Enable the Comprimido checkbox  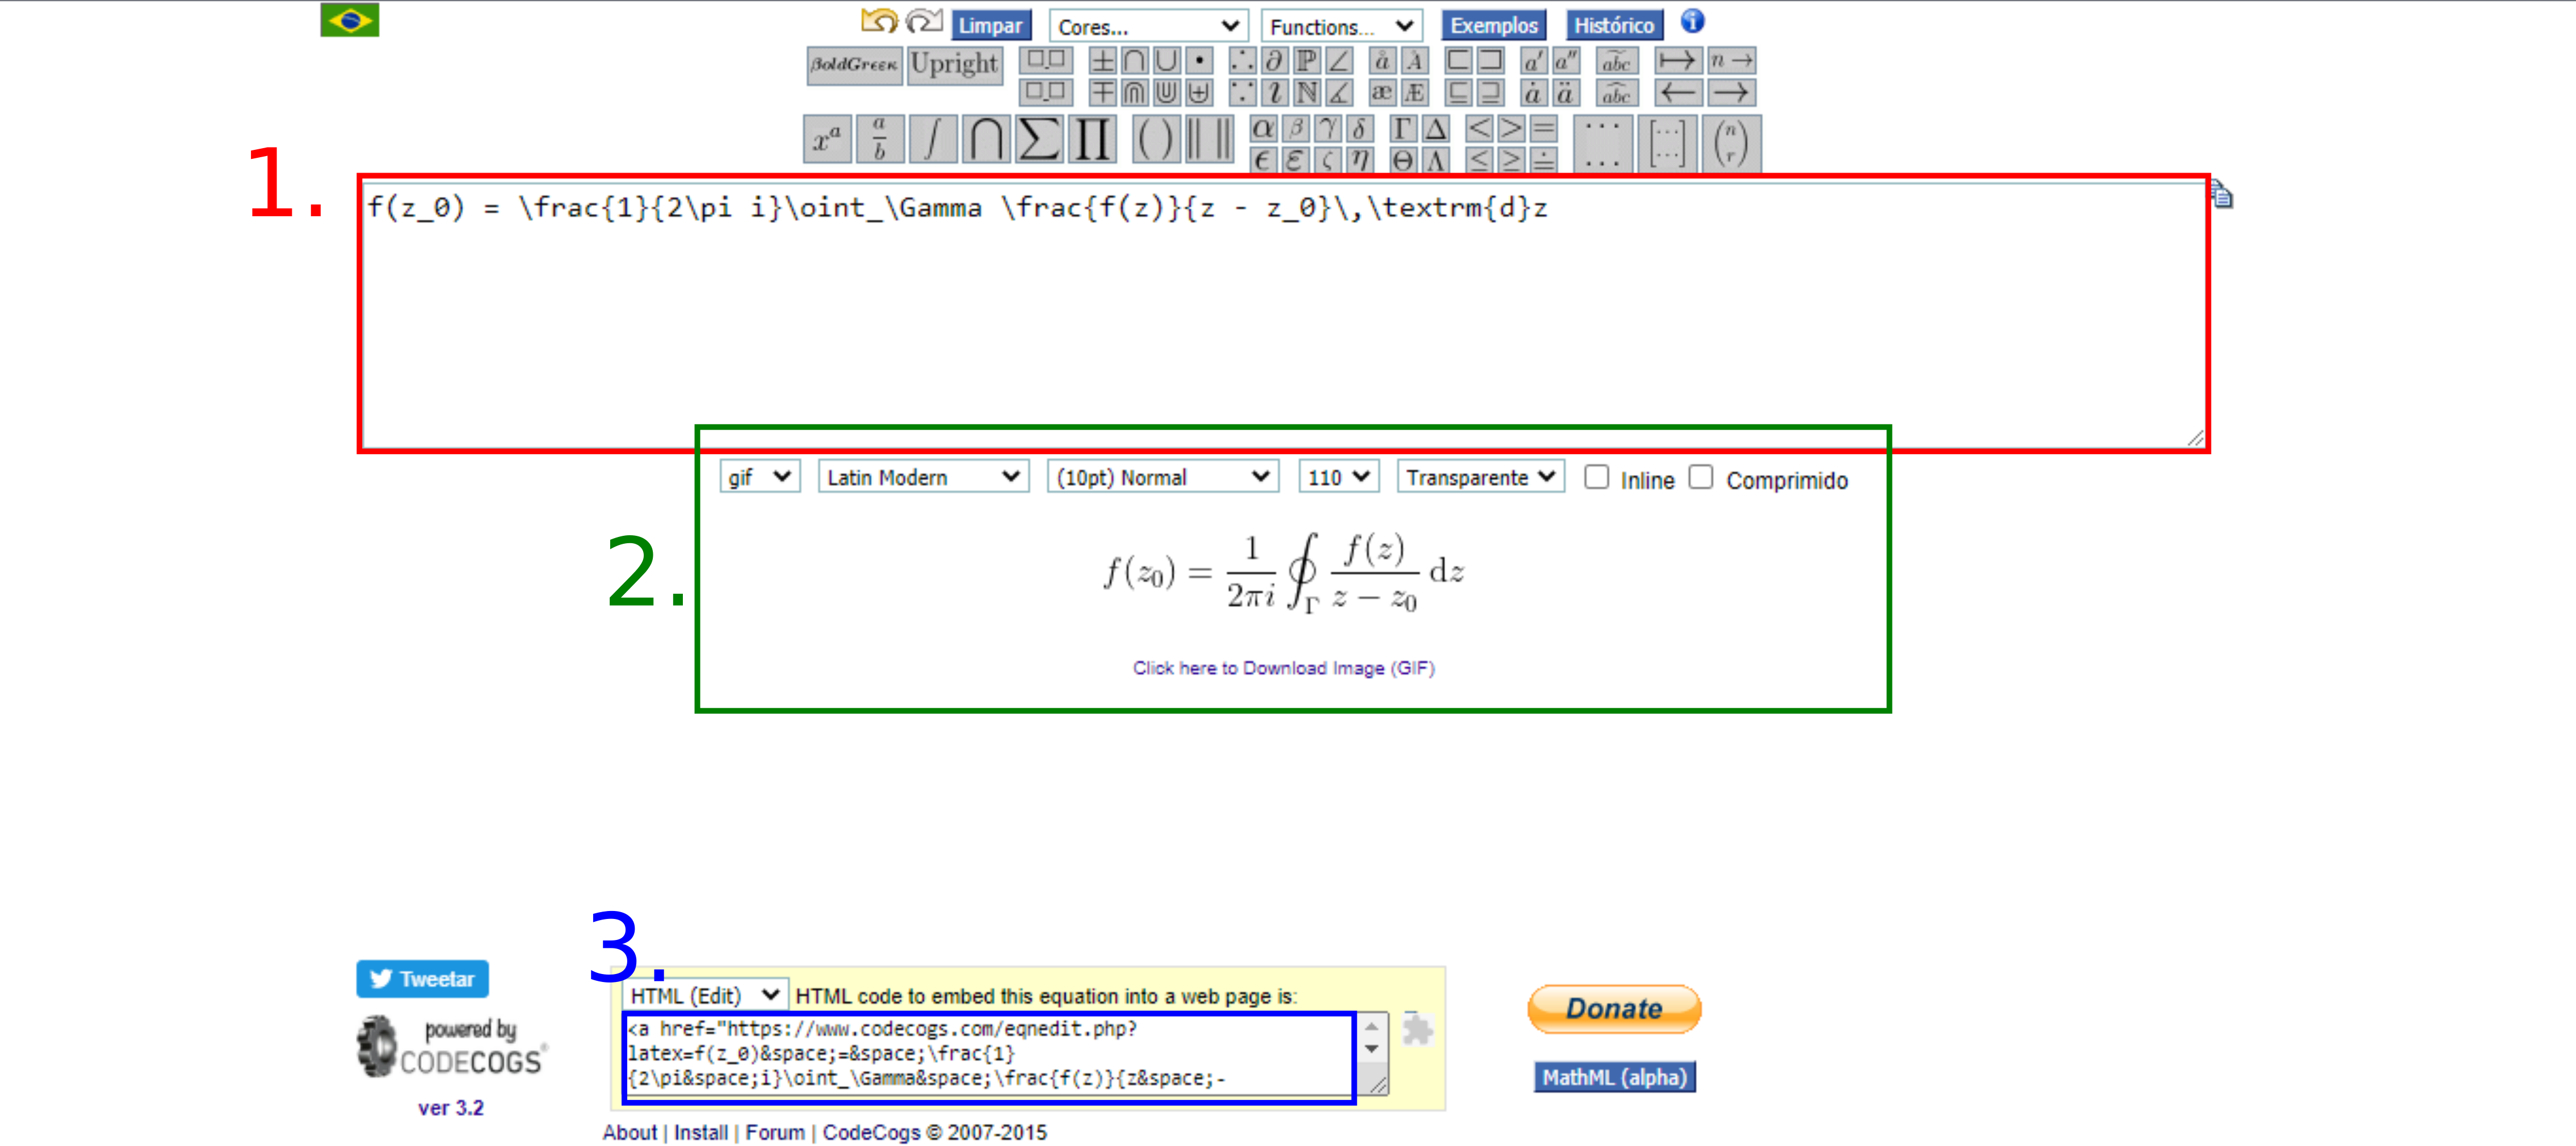point(1700,477)
